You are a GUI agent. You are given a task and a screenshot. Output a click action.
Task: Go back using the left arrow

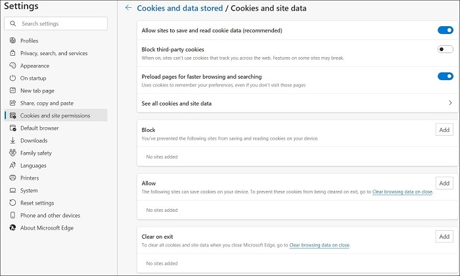click(128, 8)
